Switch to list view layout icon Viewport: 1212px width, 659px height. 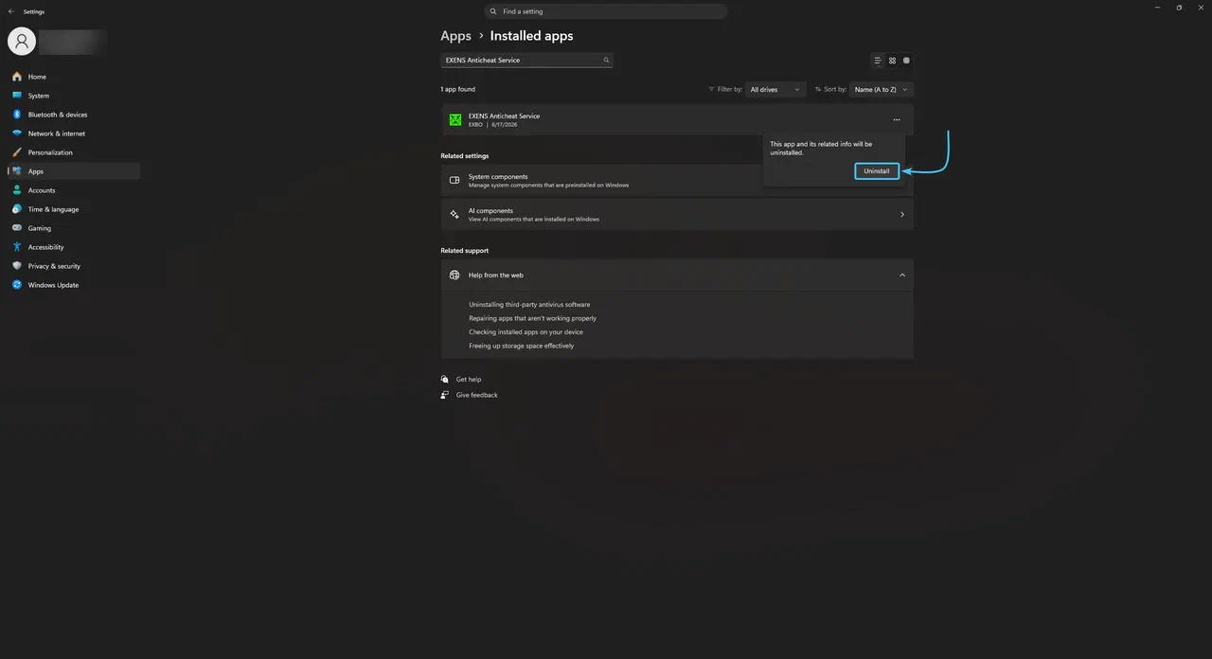(x=878, y=61)
